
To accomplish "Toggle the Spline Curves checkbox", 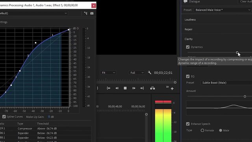I will [4, 117].
